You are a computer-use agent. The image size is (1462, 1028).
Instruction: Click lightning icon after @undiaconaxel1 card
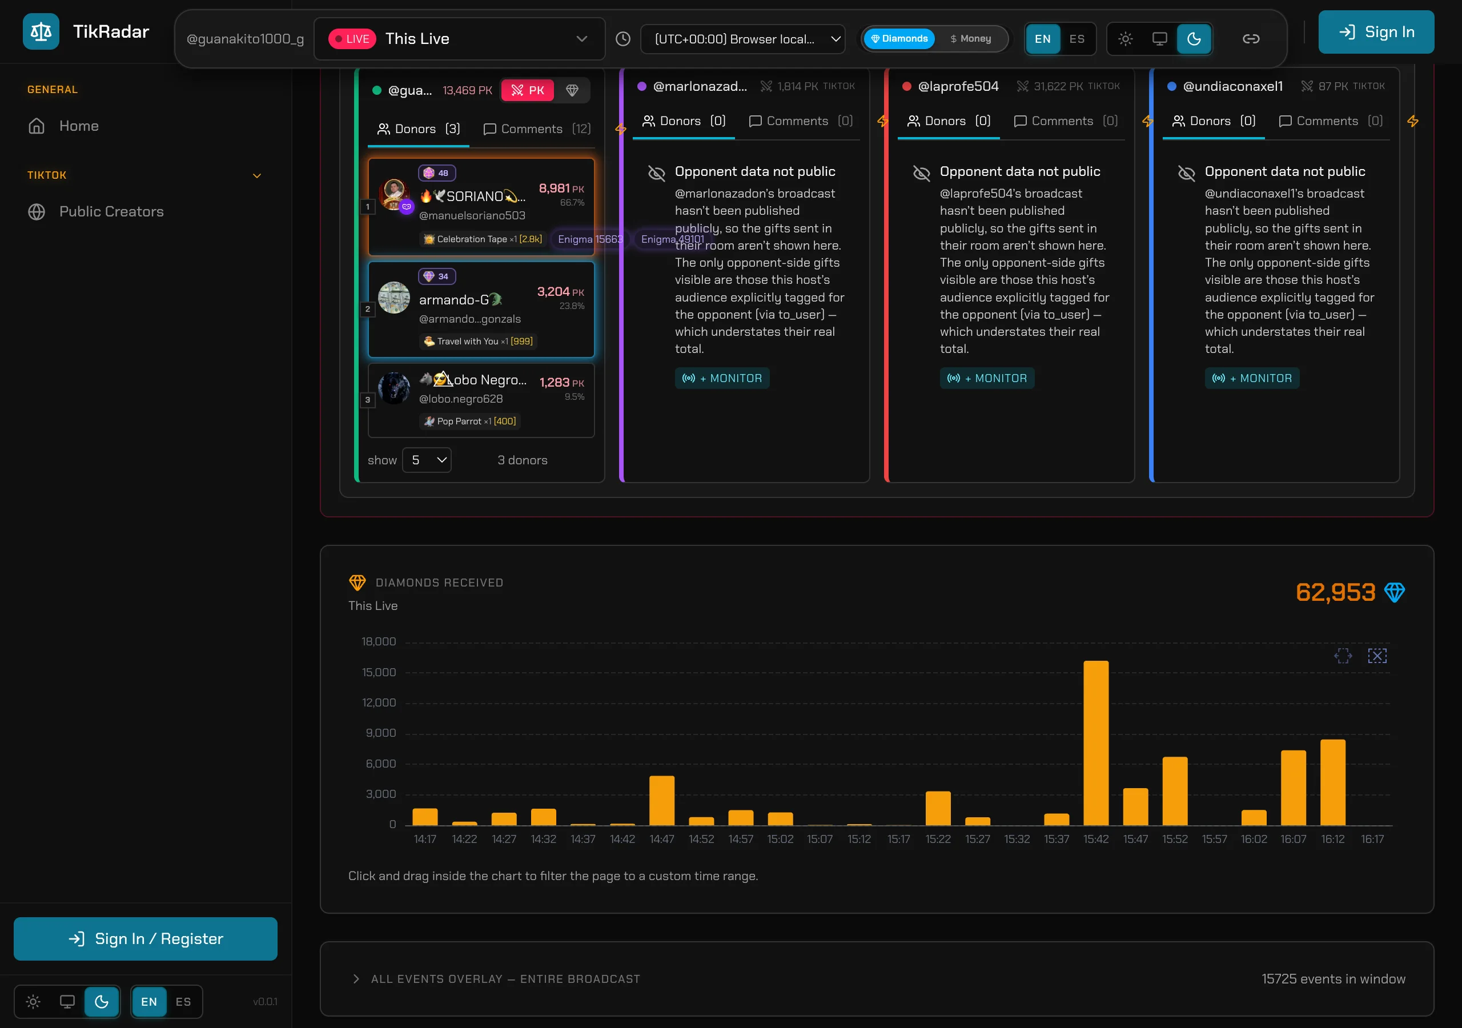pos(1412,121)
